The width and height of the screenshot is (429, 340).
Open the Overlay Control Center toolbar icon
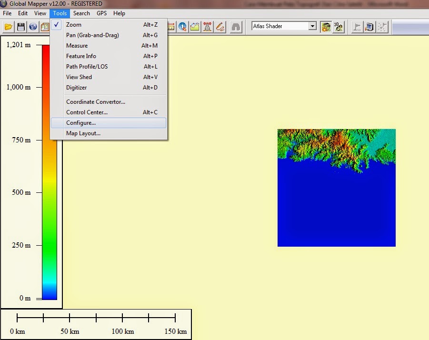(x=45, y=27)
